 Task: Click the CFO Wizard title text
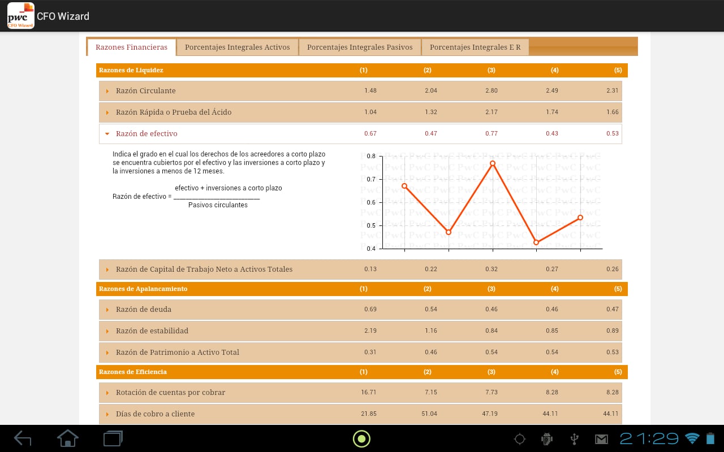pos(63,16)
